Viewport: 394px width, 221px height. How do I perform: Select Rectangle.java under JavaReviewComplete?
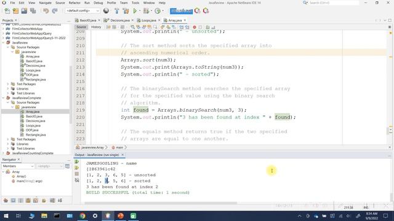click(x=36, y=135)
